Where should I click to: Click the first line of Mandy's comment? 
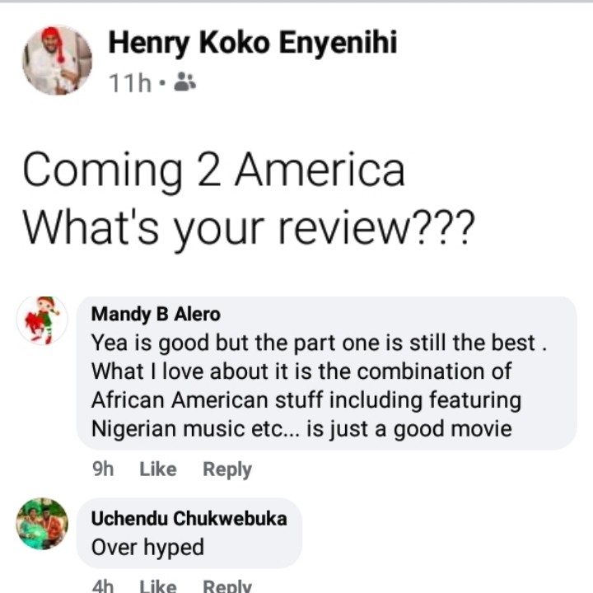[x=314, y=342]
